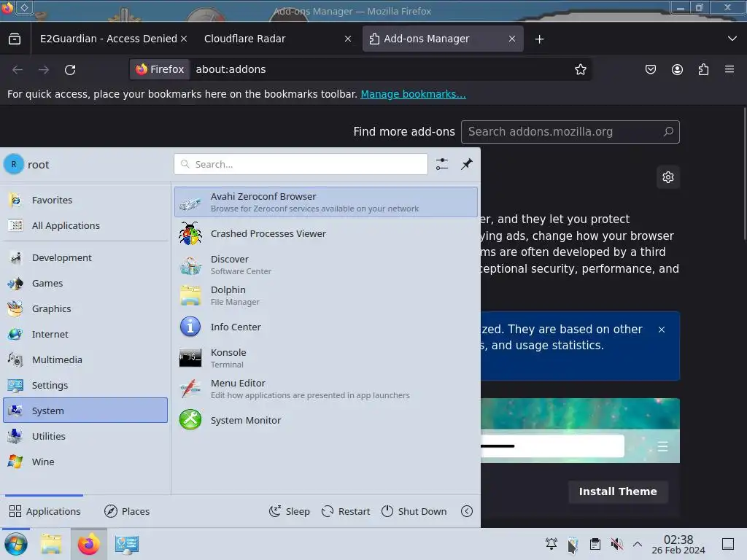Select the Add-ons Manager tab
This screenshot has width=747, height=560.
pos(443,39)
